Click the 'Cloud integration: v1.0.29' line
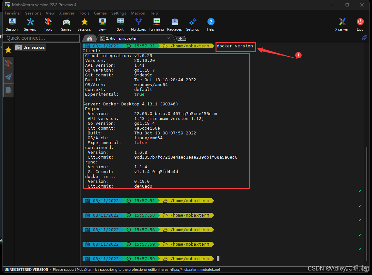 119,56
